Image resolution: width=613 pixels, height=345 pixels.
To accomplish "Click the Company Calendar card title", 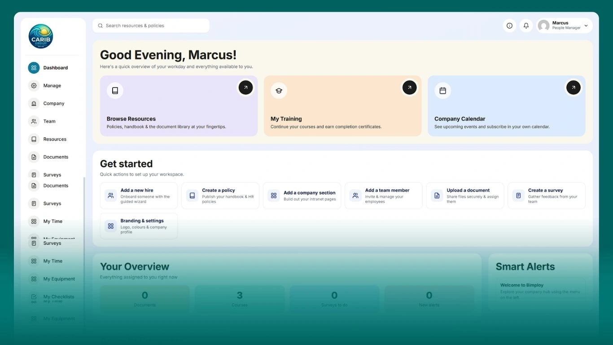I will pos(460,119).
